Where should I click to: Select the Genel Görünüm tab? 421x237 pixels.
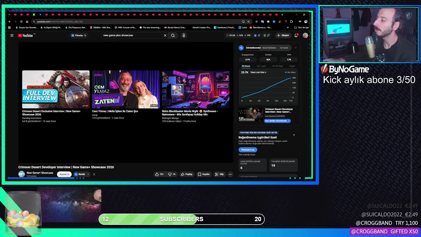269,48
